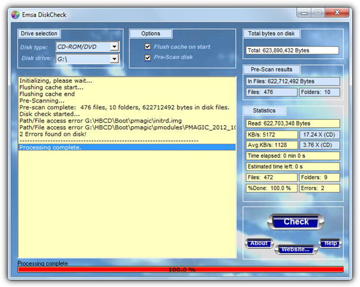
Task: Select the PMAGIC_2012 access error line
Action: 127,127
